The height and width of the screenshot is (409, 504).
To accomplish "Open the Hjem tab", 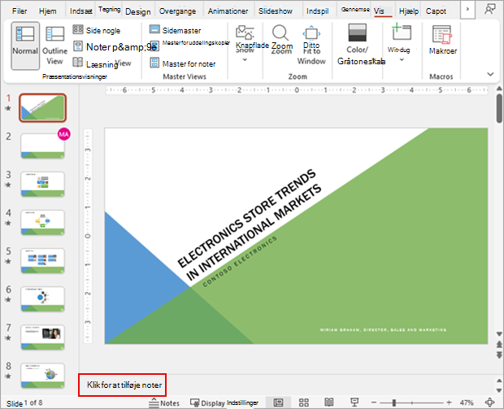I will tap(48, 11).
